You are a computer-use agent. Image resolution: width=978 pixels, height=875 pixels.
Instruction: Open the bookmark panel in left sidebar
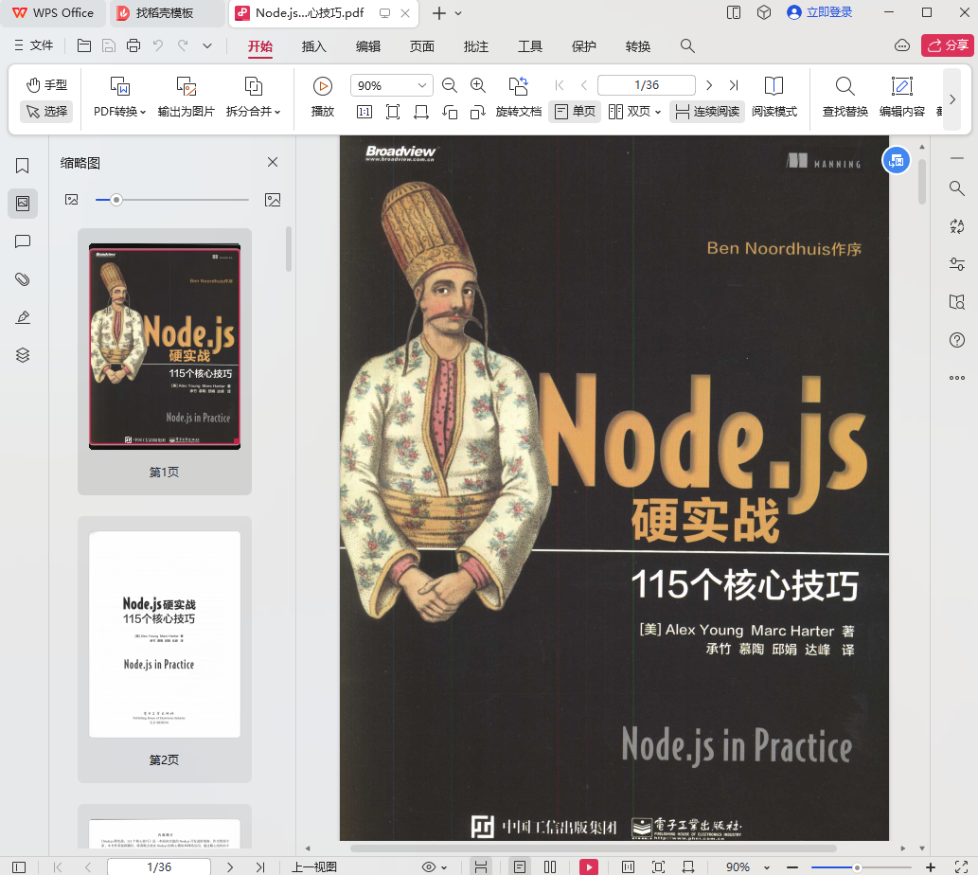point(23,166)
